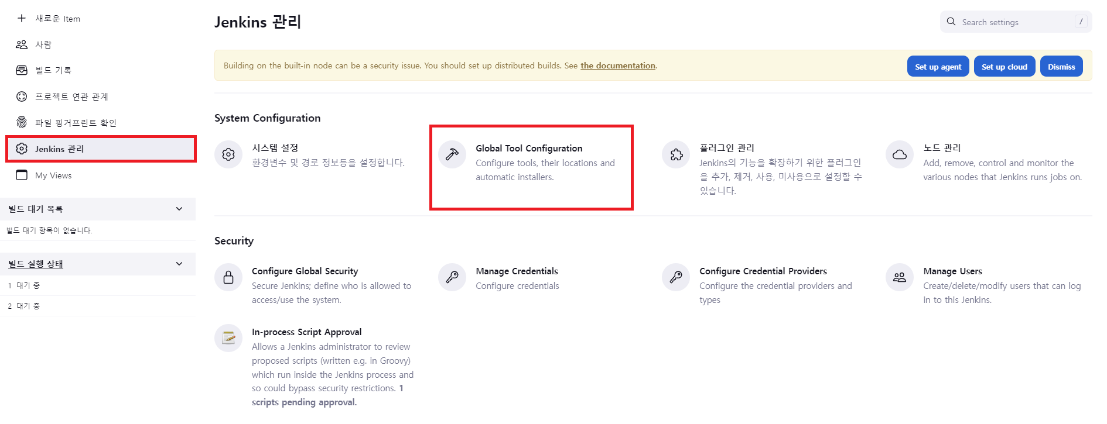Open the 빌드 실행 상태 heading link
Viewport: 1107px width, 424px height.
[x=36, y=264]
